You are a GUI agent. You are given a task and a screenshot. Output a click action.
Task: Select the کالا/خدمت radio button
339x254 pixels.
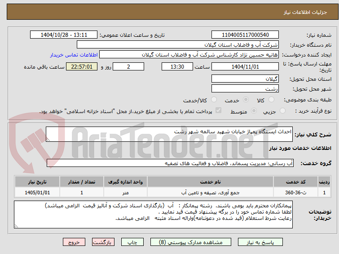[x=214, y=100]
